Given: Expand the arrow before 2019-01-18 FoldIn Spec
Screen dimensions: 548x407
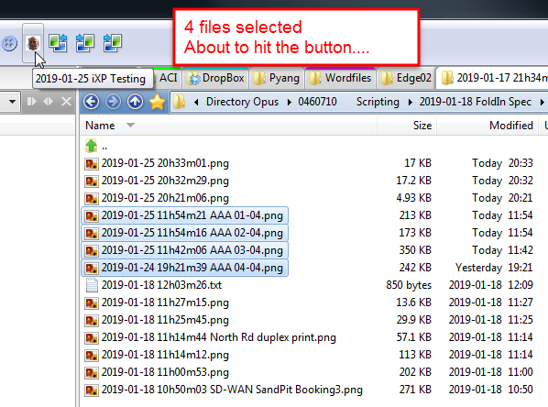Looking at the screenshot, I should 411,102.
